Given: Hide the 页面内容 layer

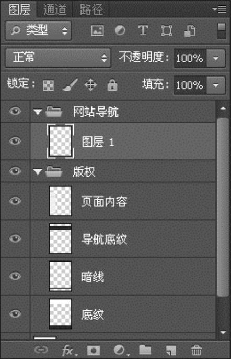Looking at the screenshot, I should tap(15, 201).
